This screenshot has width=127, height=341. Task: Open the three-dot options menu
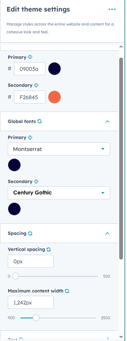tap(112, 9)
